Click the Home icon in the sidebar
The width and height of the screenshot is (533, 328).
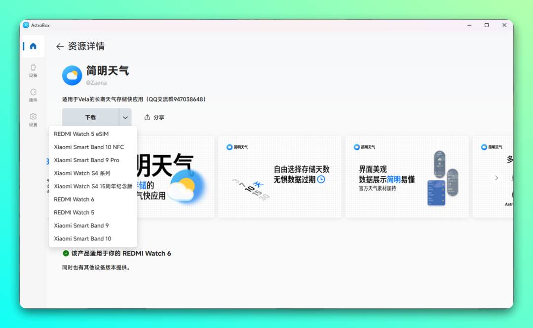33,46
